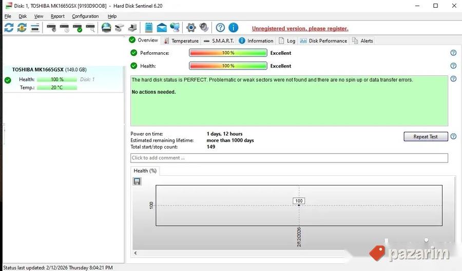Click the Repeat Test button

pos(426,136)
